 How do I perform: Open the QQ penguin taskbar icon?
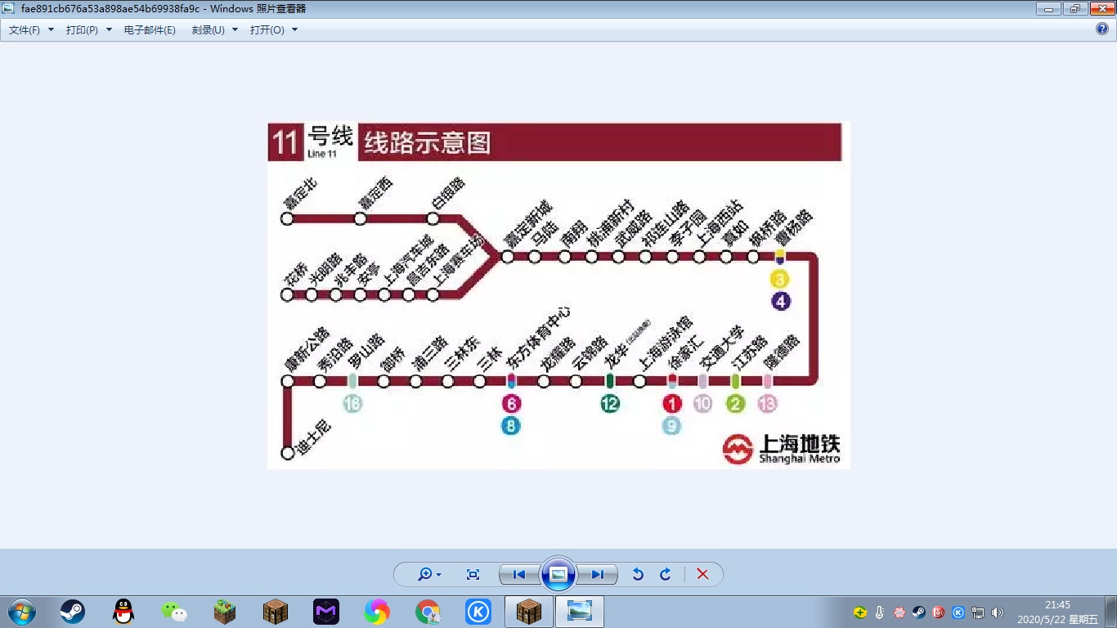[123, 612]
